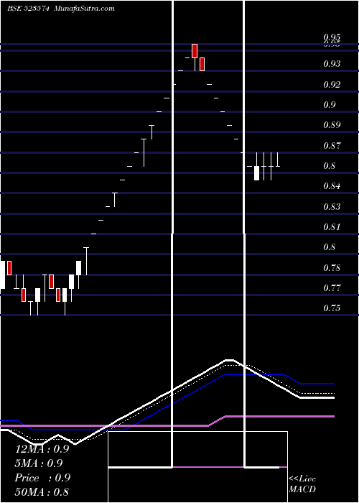
Task: Click the BSE 523574 stock code title
Action: (28, 9)
